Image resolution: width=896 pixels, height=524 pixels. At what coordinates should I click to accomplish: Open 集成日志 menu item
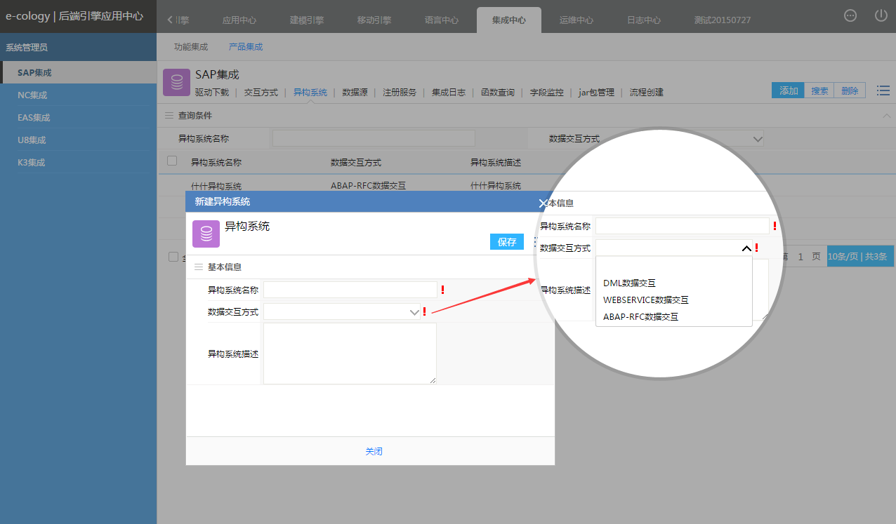(x=449, y=93)
